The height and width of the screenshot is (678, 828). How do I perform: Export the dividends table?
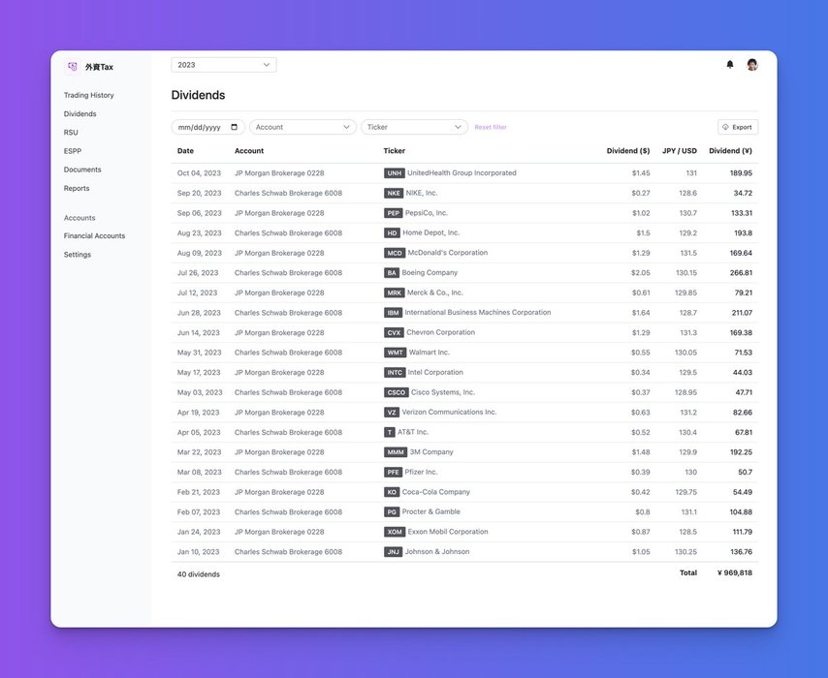tap(738, 127)
